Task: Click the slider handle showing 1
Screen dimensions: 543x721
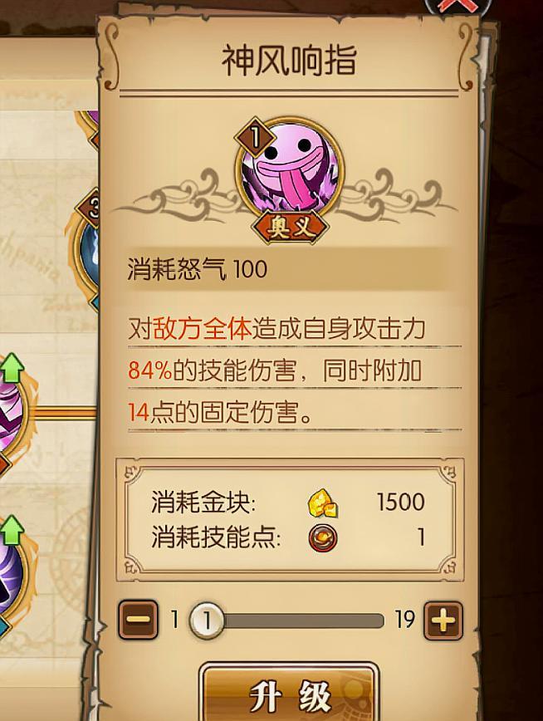Action: pos(207,620)
